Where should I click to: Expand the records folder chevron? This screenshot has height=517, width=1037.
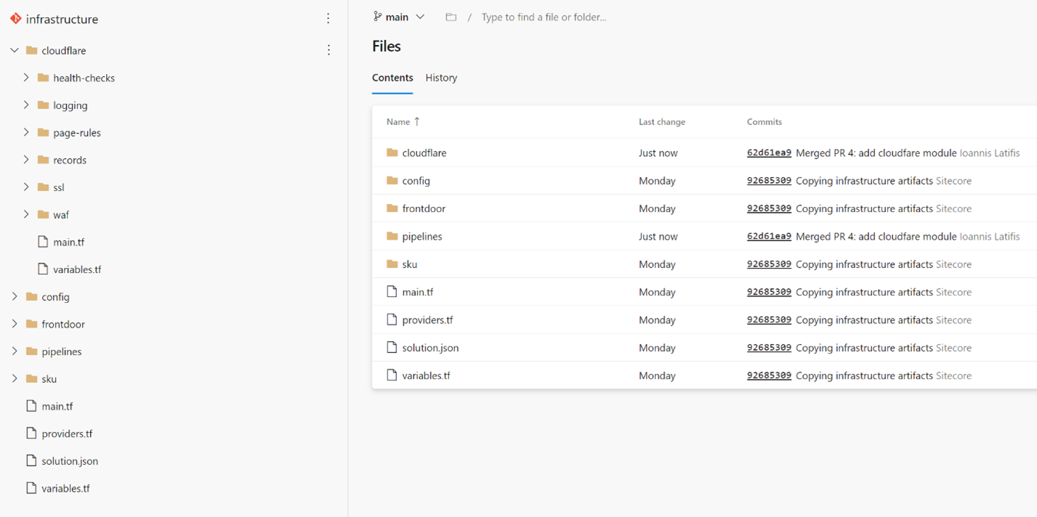pos(26,160)
